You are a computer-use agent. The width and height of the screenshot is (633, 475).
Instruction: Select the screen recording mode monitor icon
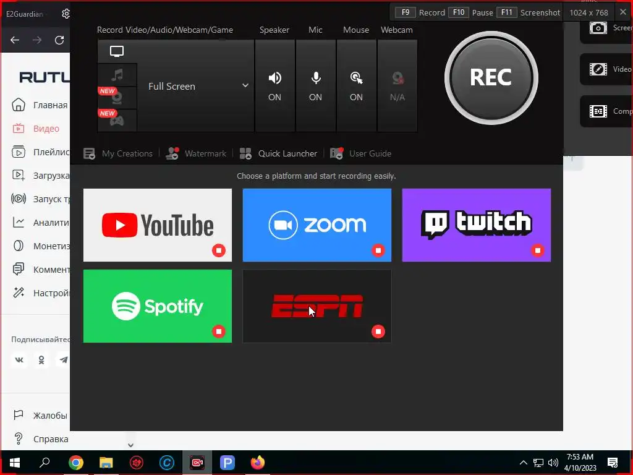point(117,51)
